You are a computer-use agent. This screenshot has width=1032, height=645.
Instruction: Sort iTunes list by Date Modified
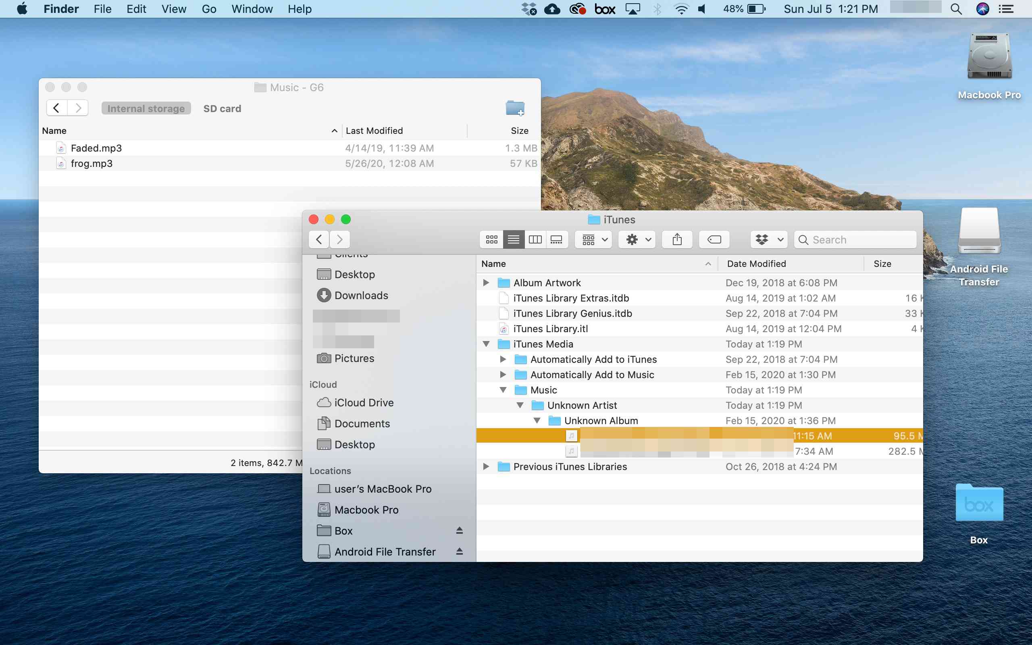pos(791,264)
